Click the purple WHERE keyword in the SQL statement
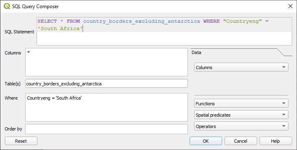This screenshot has height=150, width=297. click(212, 21)
